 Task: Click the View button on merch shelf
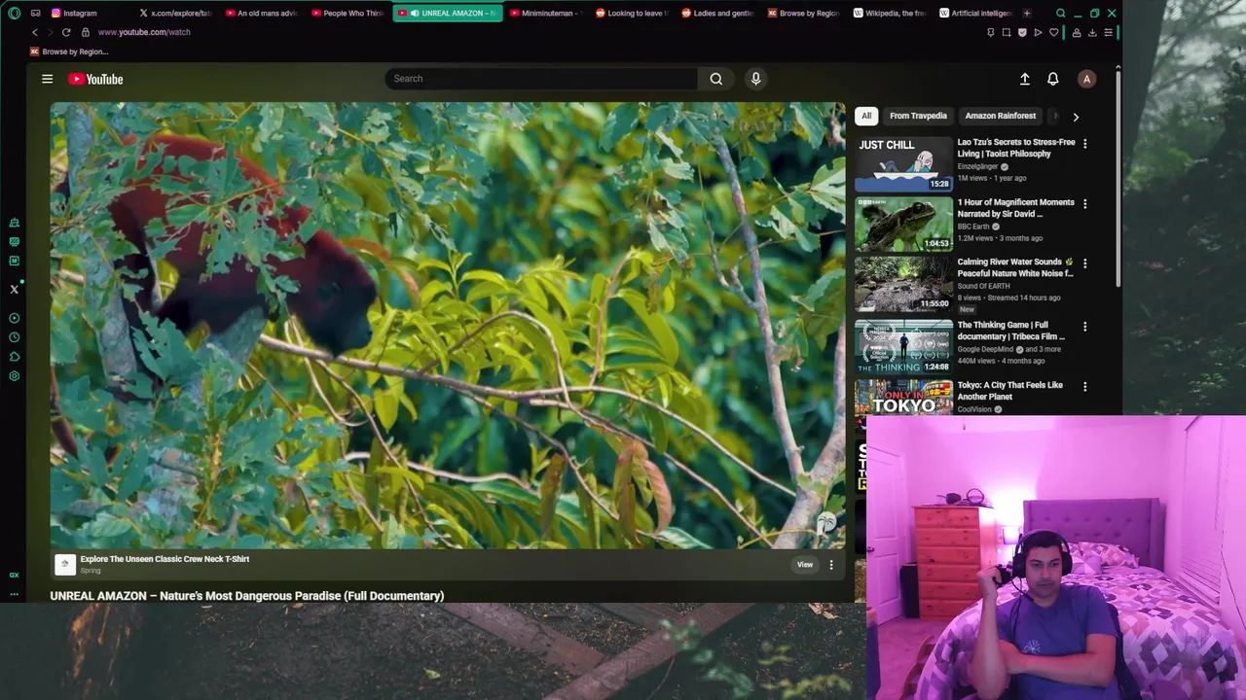[805, 565]
